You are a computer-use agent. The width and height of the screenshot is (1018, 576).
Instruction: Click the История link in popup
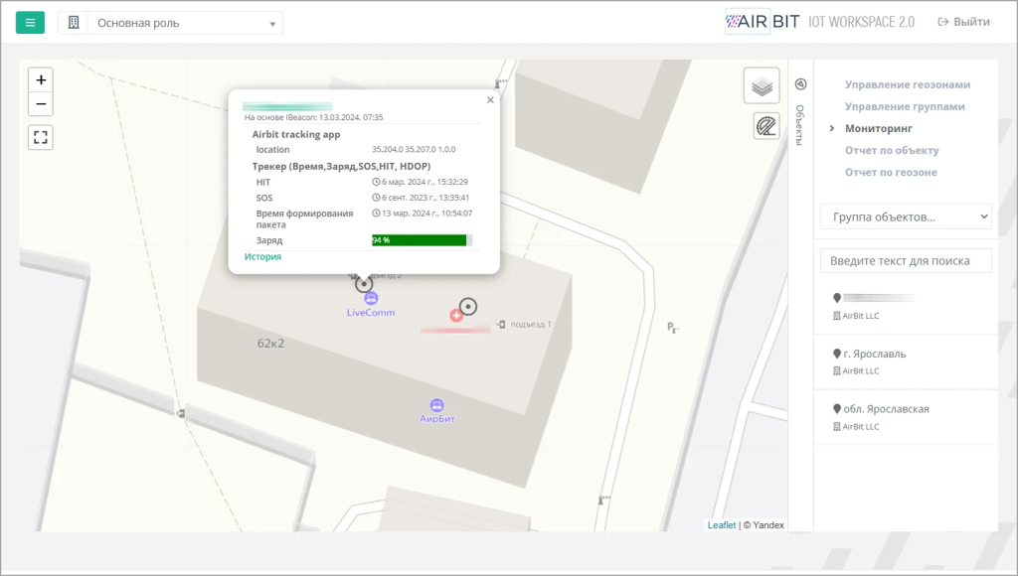262,256
